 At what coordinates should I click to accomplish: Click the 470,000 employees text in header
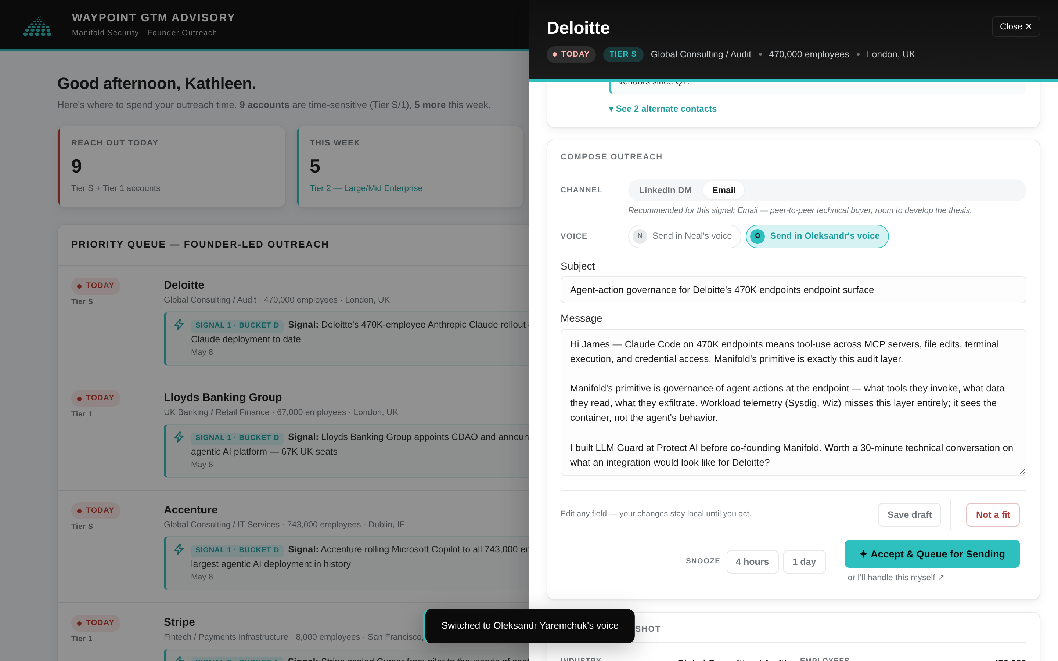(808, 54)
